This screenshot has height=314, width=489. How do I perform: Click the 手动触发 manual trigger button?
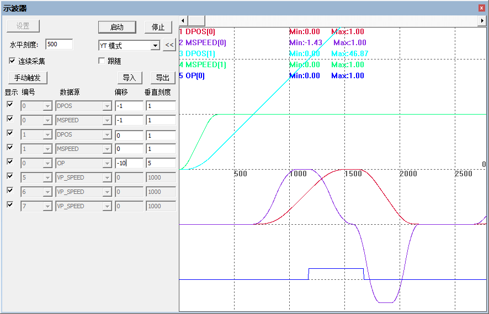[x=27, y=78]
